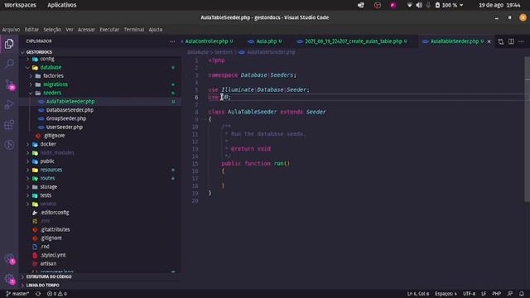Viewport: 530px width, 298px height.
Task: Change encoding via UTF-8 status item
Action: tap(470, 294)
